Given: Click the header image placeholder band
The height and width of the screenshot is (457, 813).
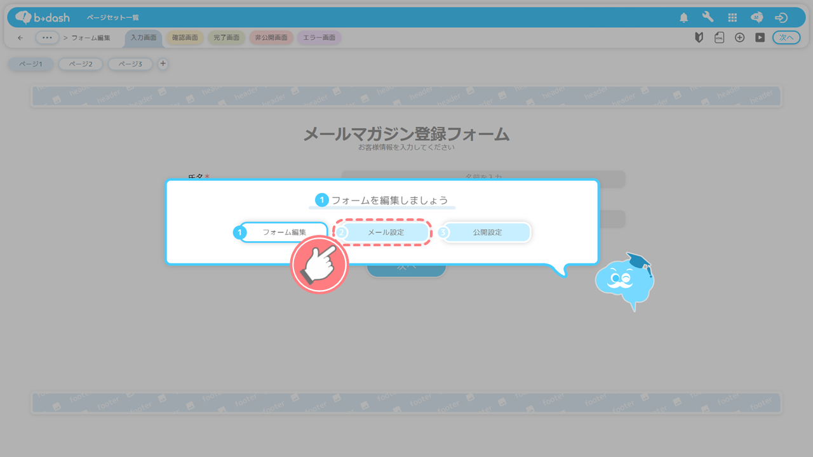Looking at the screenshot, I should click(406, 96).
